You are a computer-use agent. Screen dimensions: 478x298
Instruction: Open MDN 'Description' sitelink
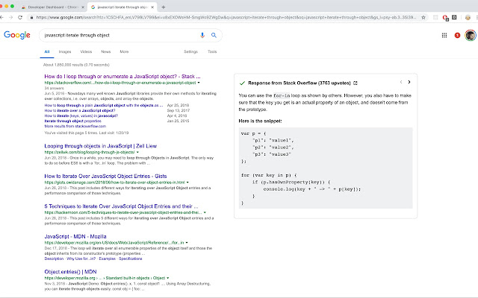click(x=54, y=259)
